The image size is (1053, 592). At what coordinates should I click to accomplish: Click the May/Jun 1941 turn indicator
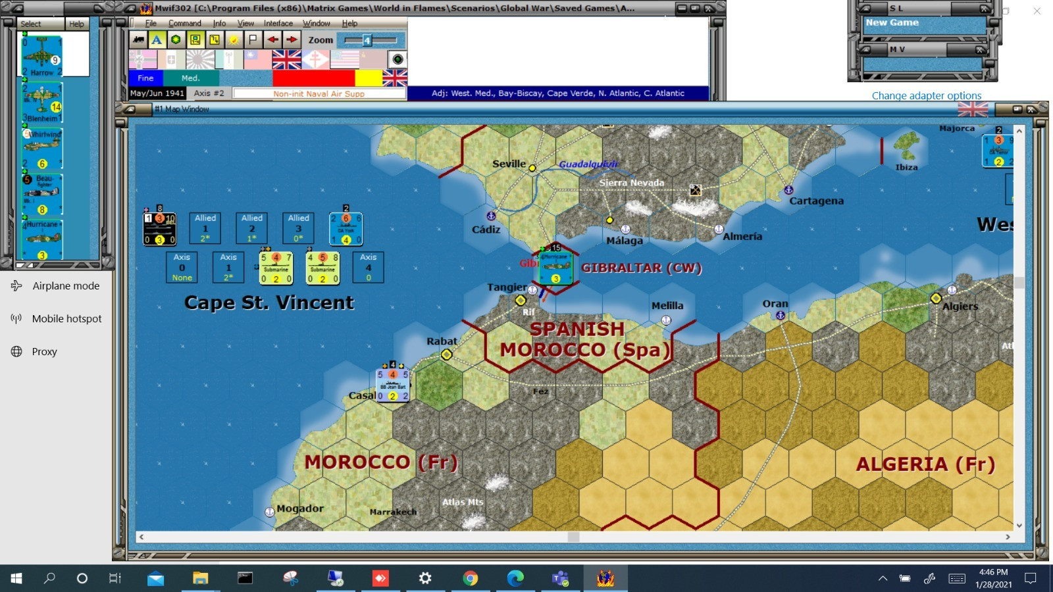click(157, 93)
